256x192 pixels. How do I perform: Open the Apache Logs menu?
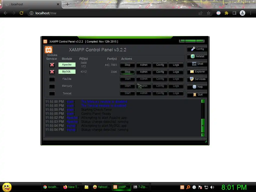(176, 65)
